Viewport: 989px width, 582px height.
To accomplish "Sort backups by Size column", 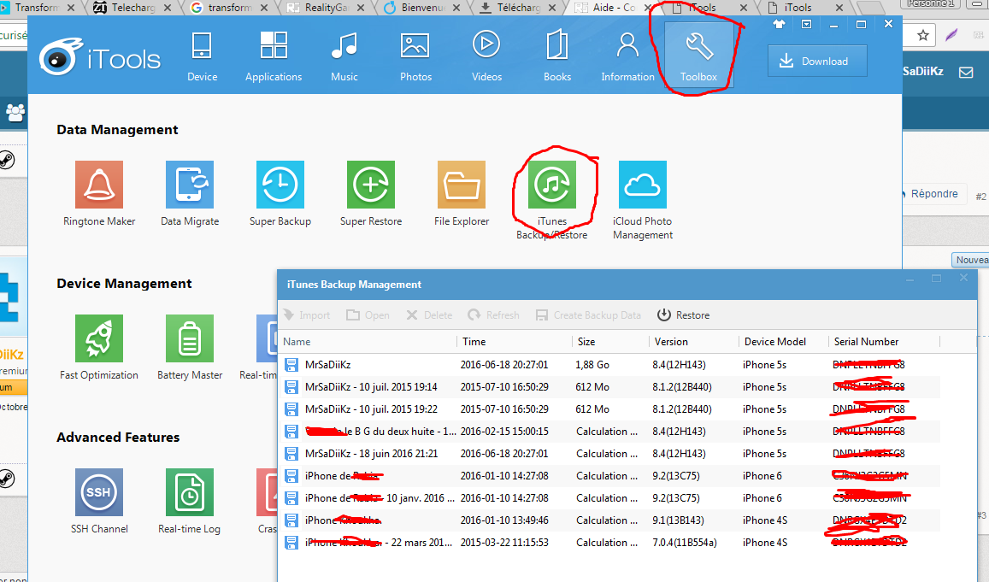I will (x=610, y=341).
